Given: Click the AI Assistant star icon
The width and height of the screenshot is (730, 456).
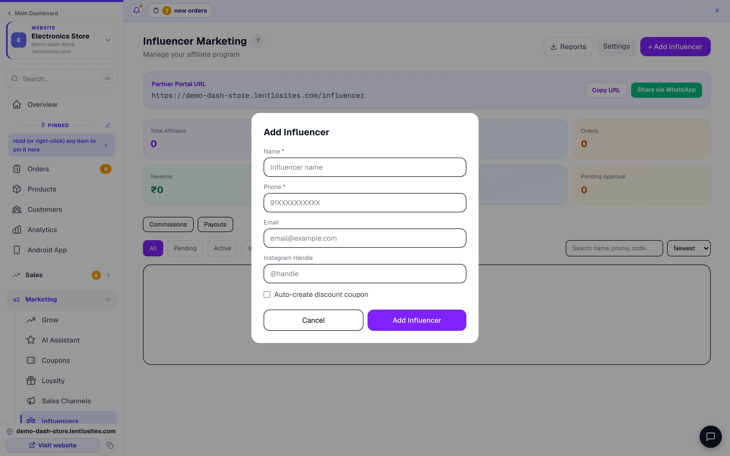Looking at the screenshot, I should pos(31,340).
